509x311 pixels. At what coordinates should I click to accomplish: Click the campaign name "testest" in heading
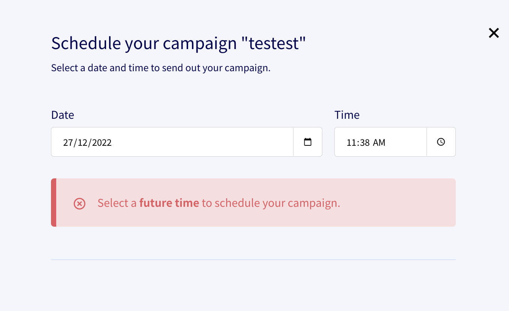point(274,43)
